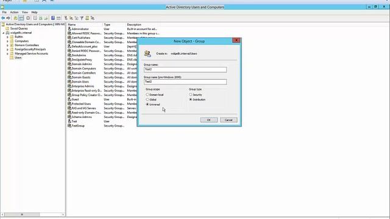Sort the list by the Name column
This screenshot has width=390, height=219.
click(85, 24)
